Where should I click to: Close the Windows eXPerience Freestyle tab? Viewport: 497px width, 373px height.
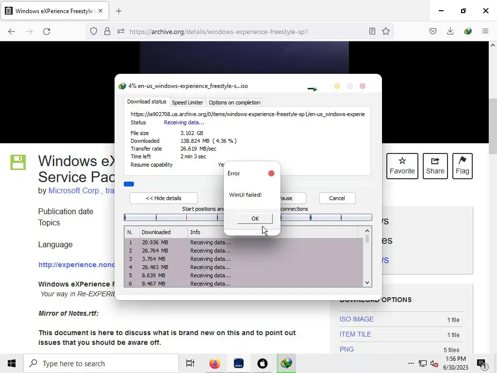click(x=100, y=11)
